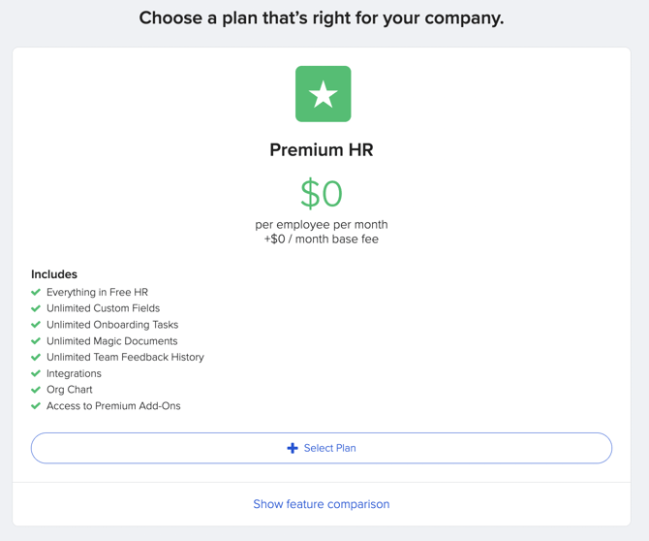Click checkmark beside Unlimited Custom Fields

36,308
